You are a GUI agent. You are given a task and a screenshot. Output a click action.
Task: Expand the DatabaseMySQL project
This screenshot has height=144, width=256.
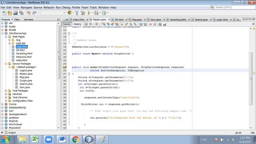tap(2, 108)
